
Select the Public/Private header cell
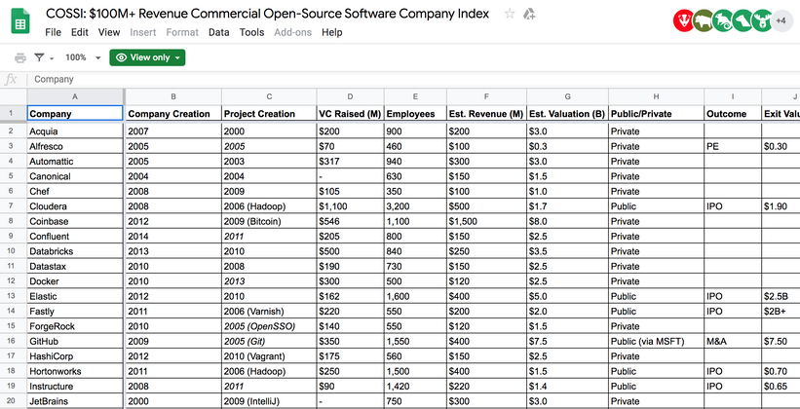(x=656, y=114)
